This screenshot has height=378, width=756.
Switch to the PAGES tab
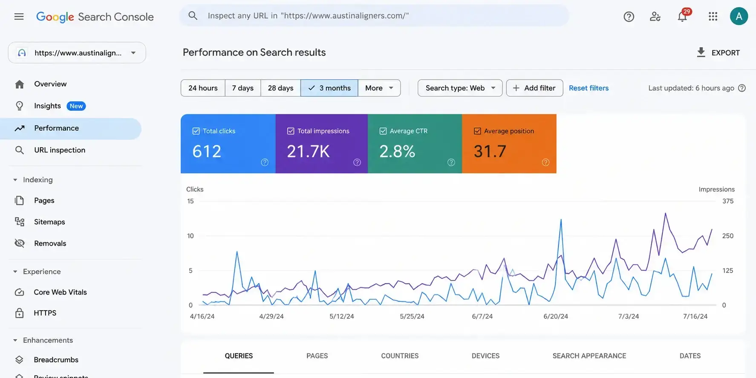point(317,356)
